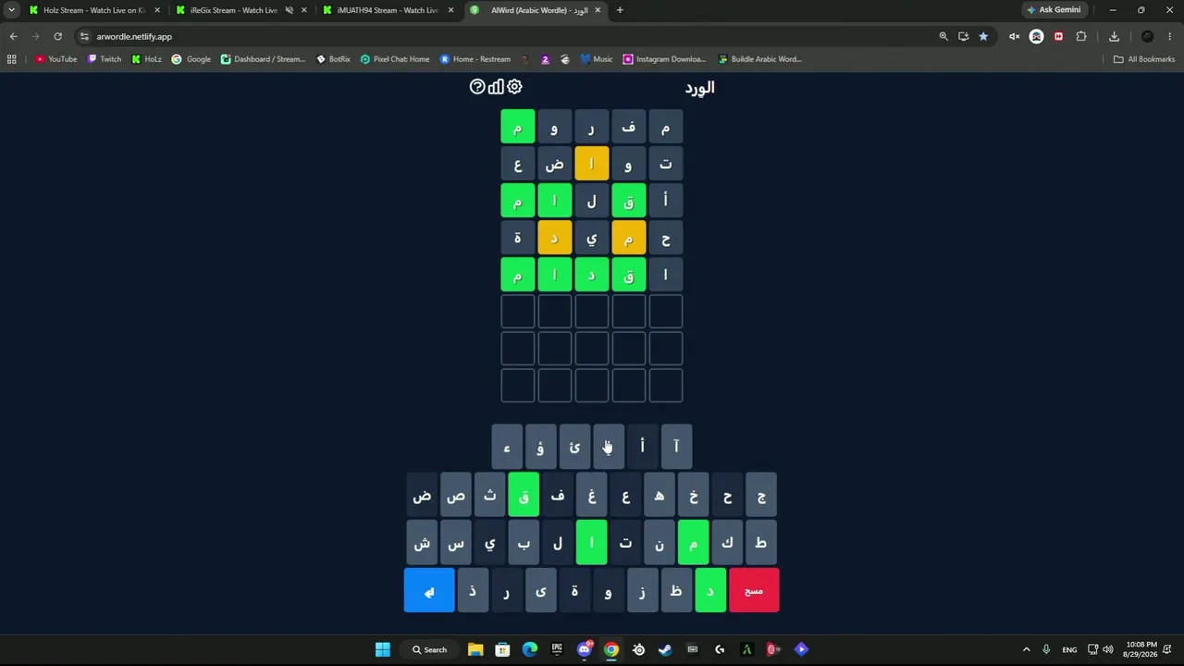Open the Extensions puzzle icon

(1080, 36)
